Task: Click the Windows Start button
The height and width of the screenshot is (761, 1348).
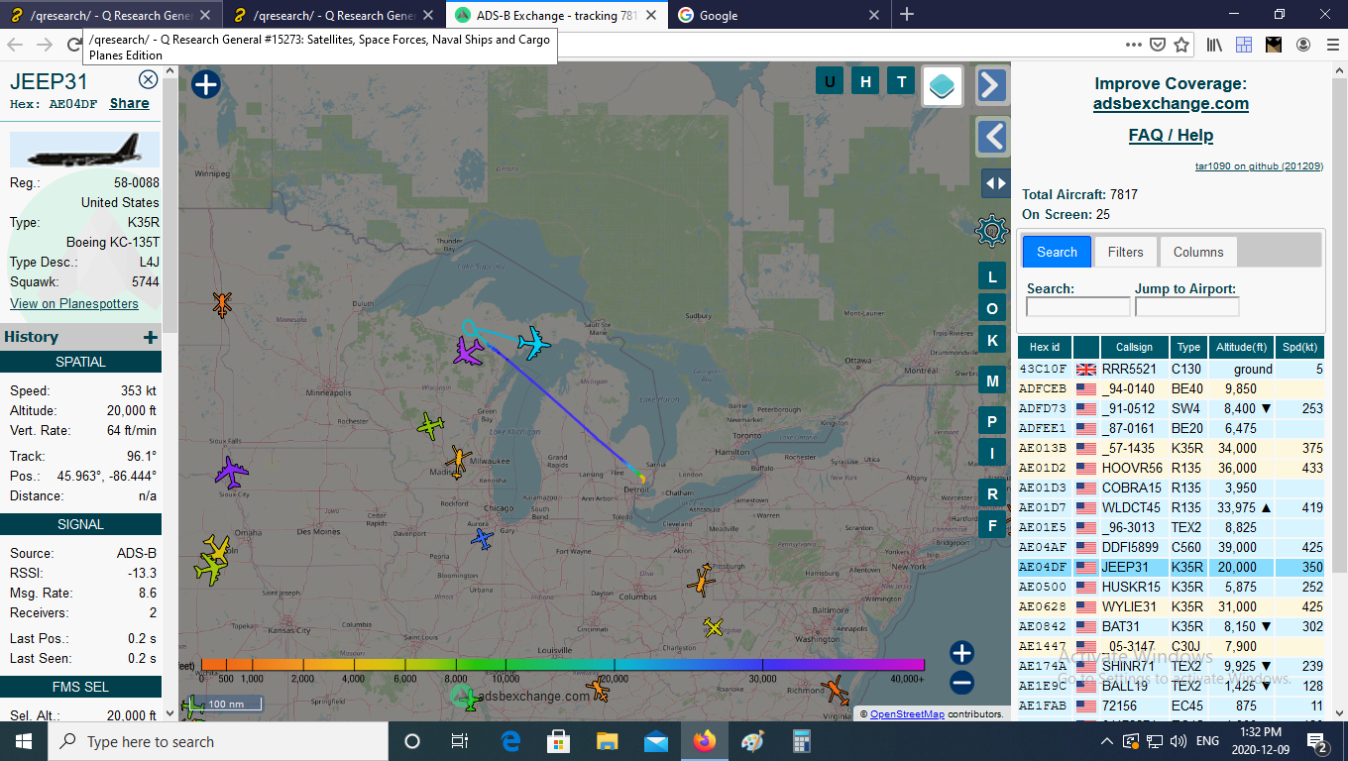Action: [23, 741]
